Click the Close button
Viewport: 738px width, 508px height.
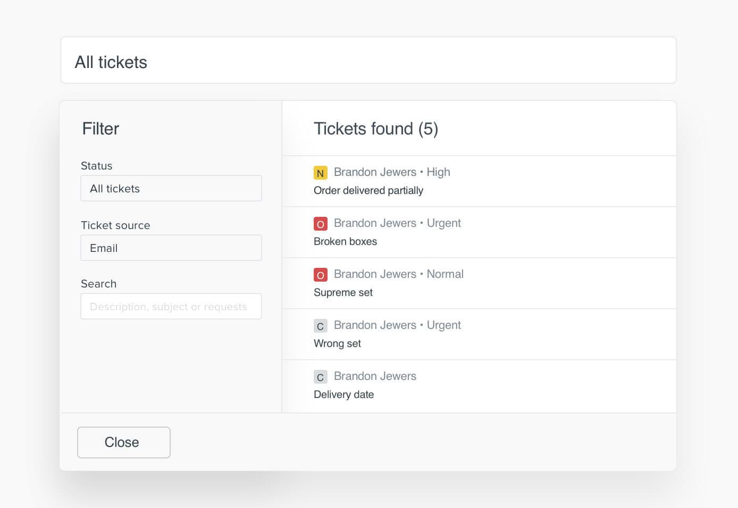(124, 442)
